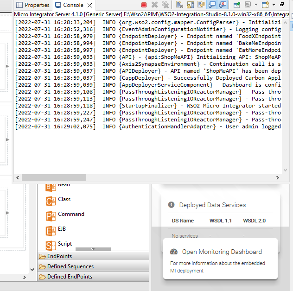Screen dimensions: 293x291
Task: Click Display Selected Console monitor icon
Action: (248, 5)
